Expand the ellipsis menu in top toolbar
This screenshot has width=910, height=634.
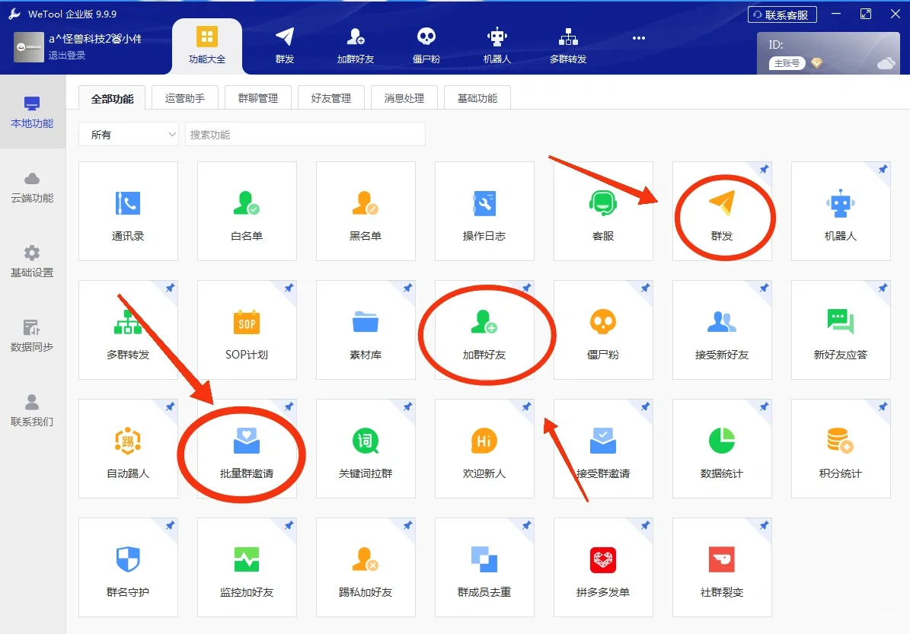click(638, 38)
